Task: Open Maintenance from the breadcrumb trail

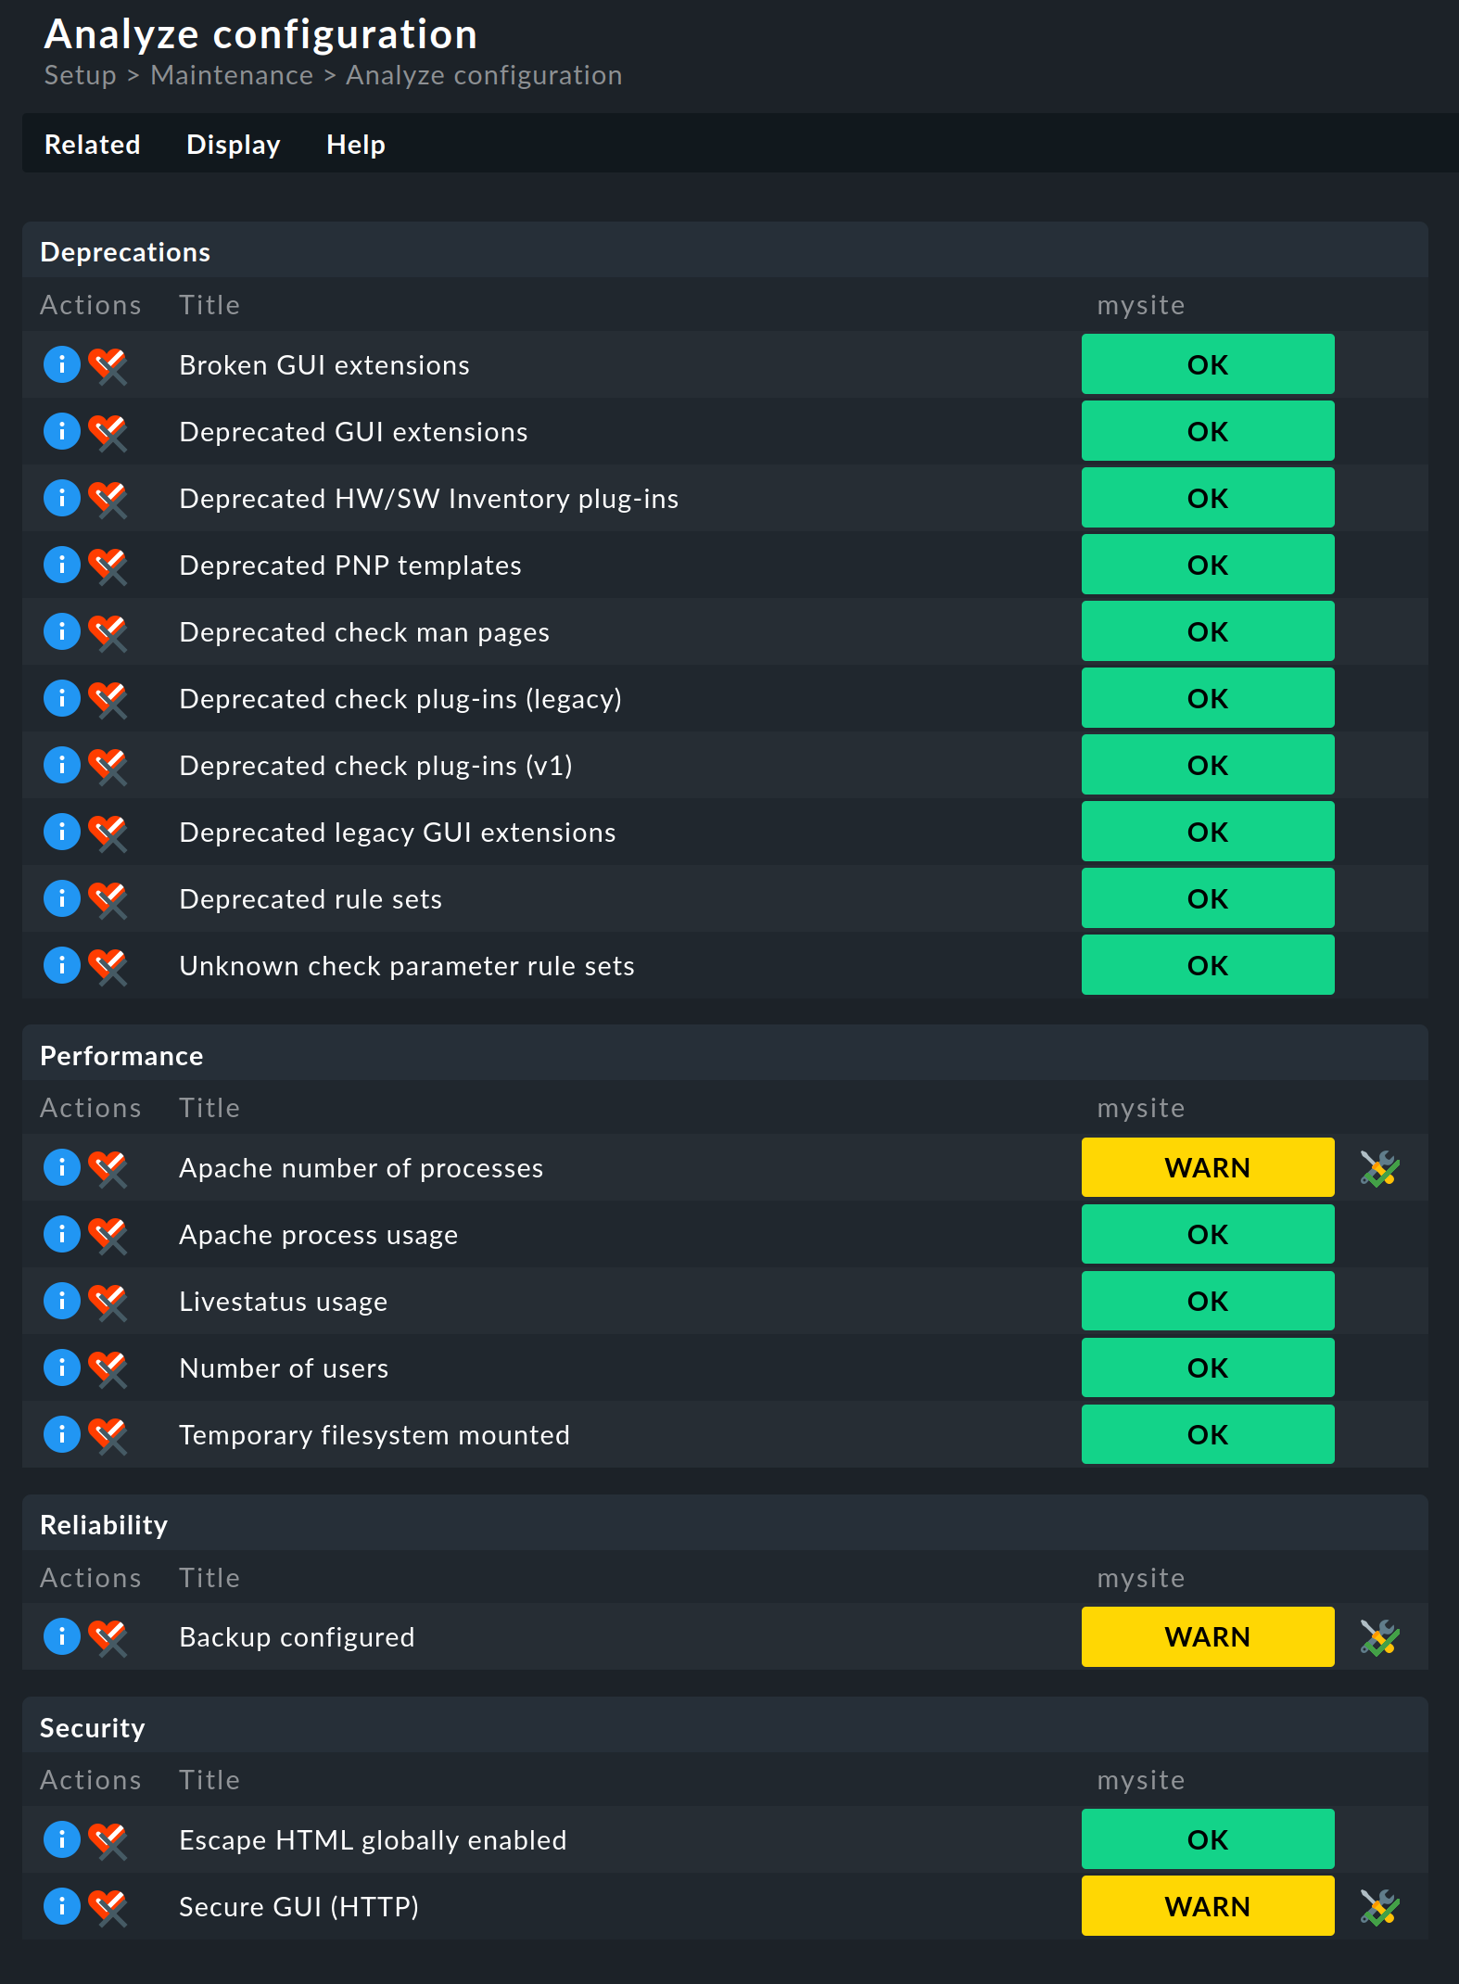Action: pyautogui.click(x=232, y=75)
